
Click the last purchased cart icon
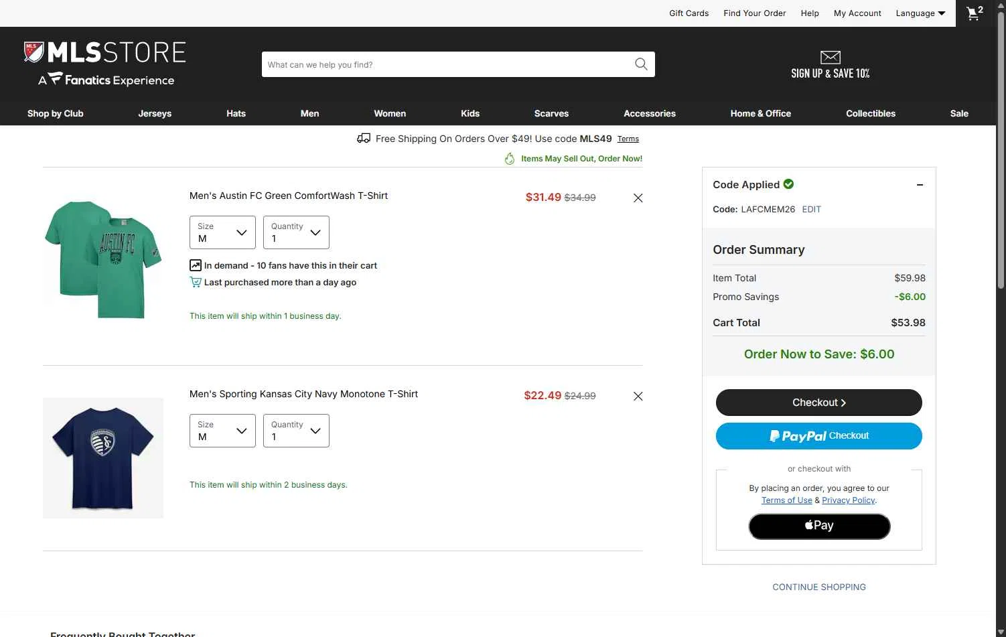coord(196,282)
